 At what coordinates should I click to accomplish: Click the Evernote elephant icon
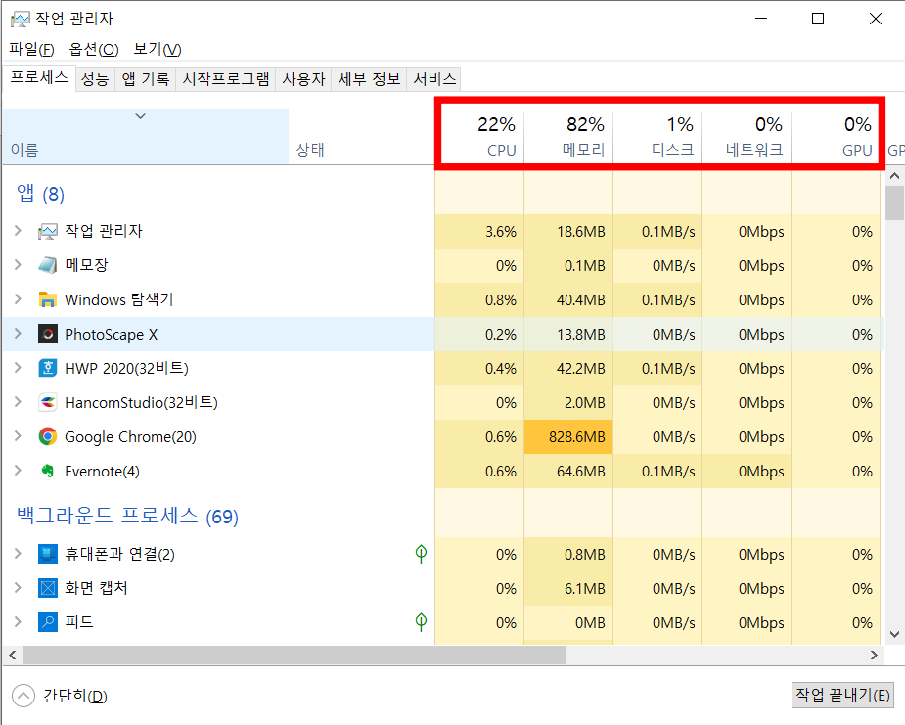47,471
